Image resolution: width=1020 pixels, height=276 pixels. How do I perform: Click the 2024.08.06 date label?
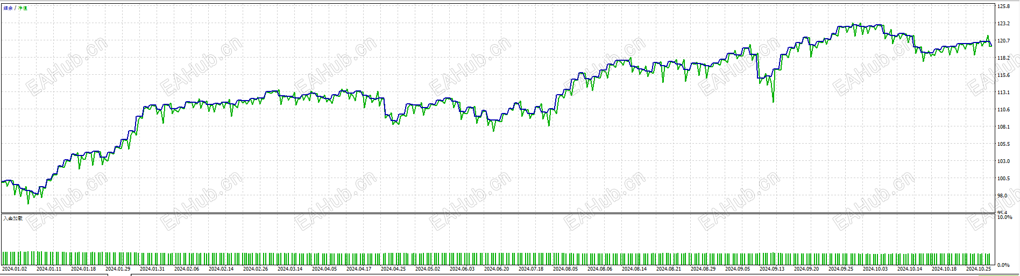click(600, 269)
